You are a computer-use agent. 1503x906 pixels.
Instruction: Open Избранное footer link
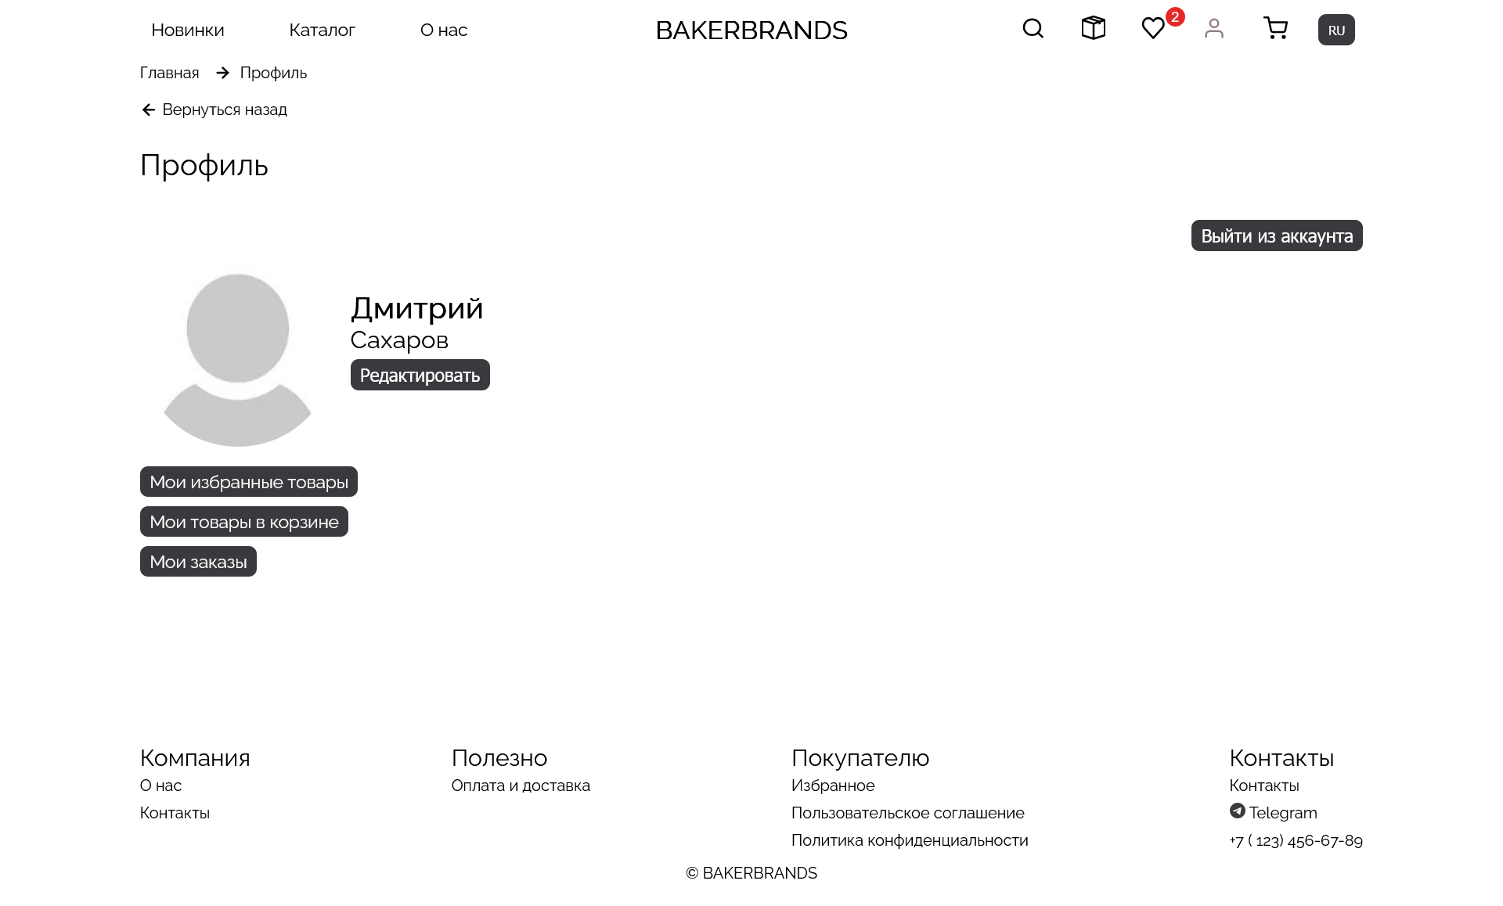point(833,786)
